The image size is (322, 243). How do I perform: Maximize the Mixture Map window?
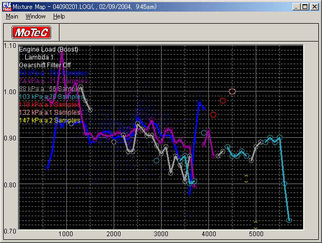[x=305, y=7]
